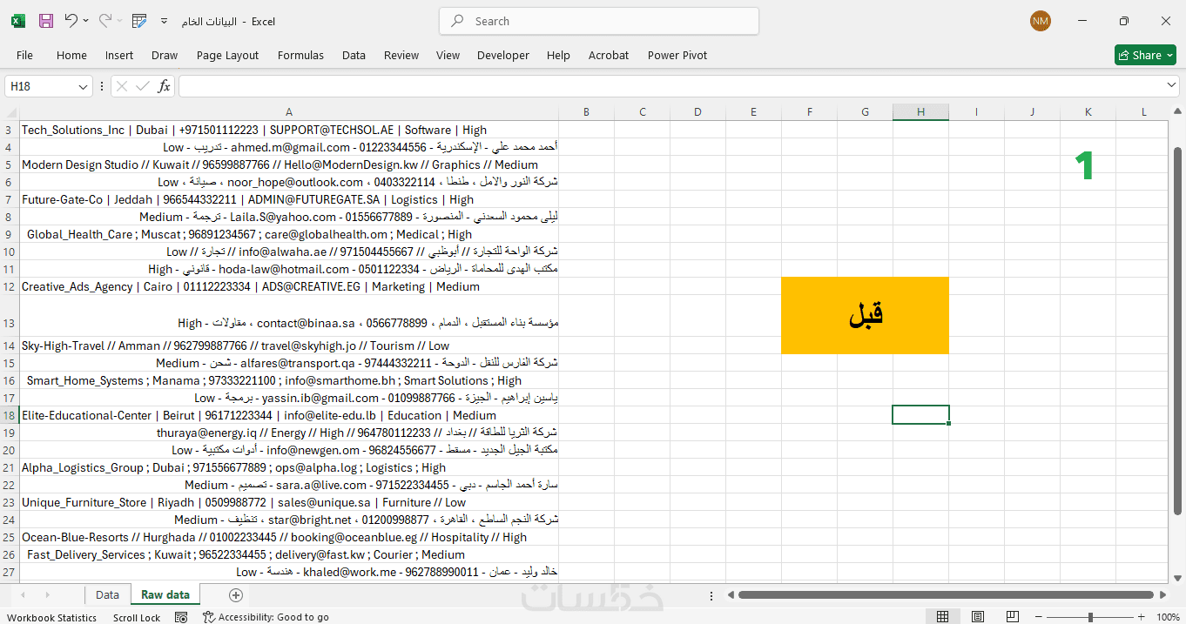This screenshot has width=1186, height=624.
Task: Expand the formula bar chevron
Action: (x=1172, y=85)
